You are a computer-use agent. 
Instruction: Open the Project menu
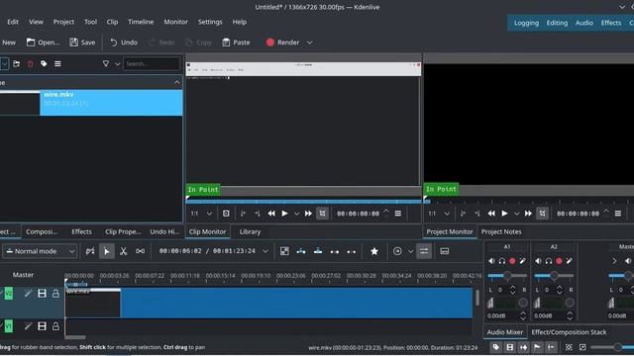(63, 22)
